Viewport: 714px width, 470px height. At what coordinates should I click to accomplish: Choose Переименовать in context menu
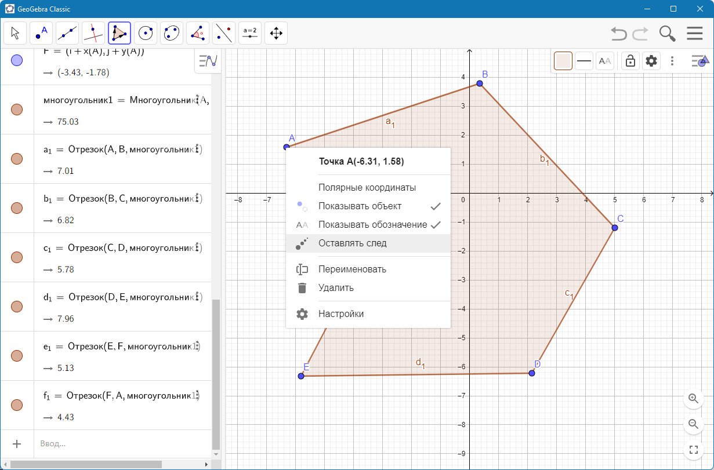(x=368, y=269)
